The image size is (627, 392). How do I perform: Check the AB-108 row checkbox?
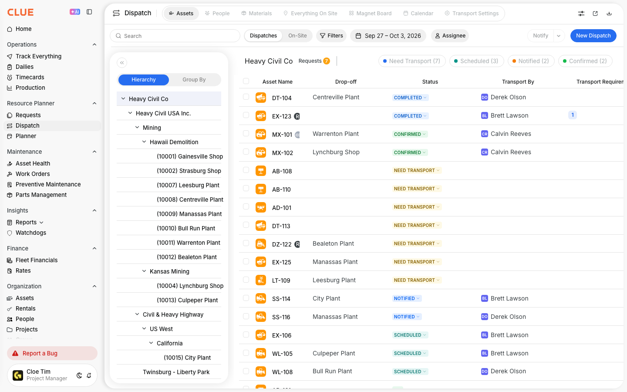(246, 170)
